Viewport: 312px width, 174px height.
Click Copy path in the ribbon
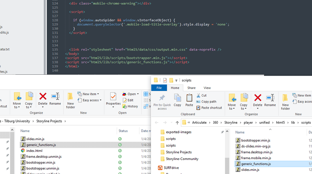tap(206, 101)
